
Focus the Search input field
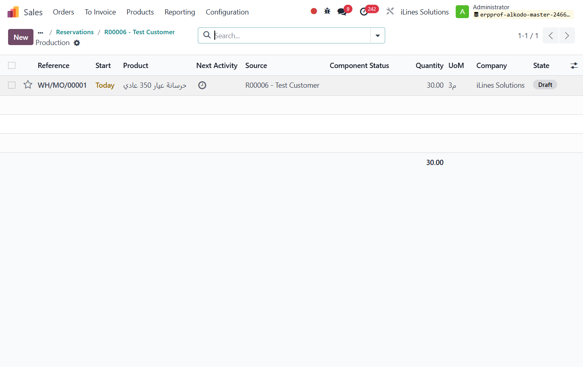291,35
